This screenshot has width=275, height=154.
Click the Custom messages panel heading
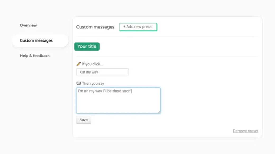[95, 27]
